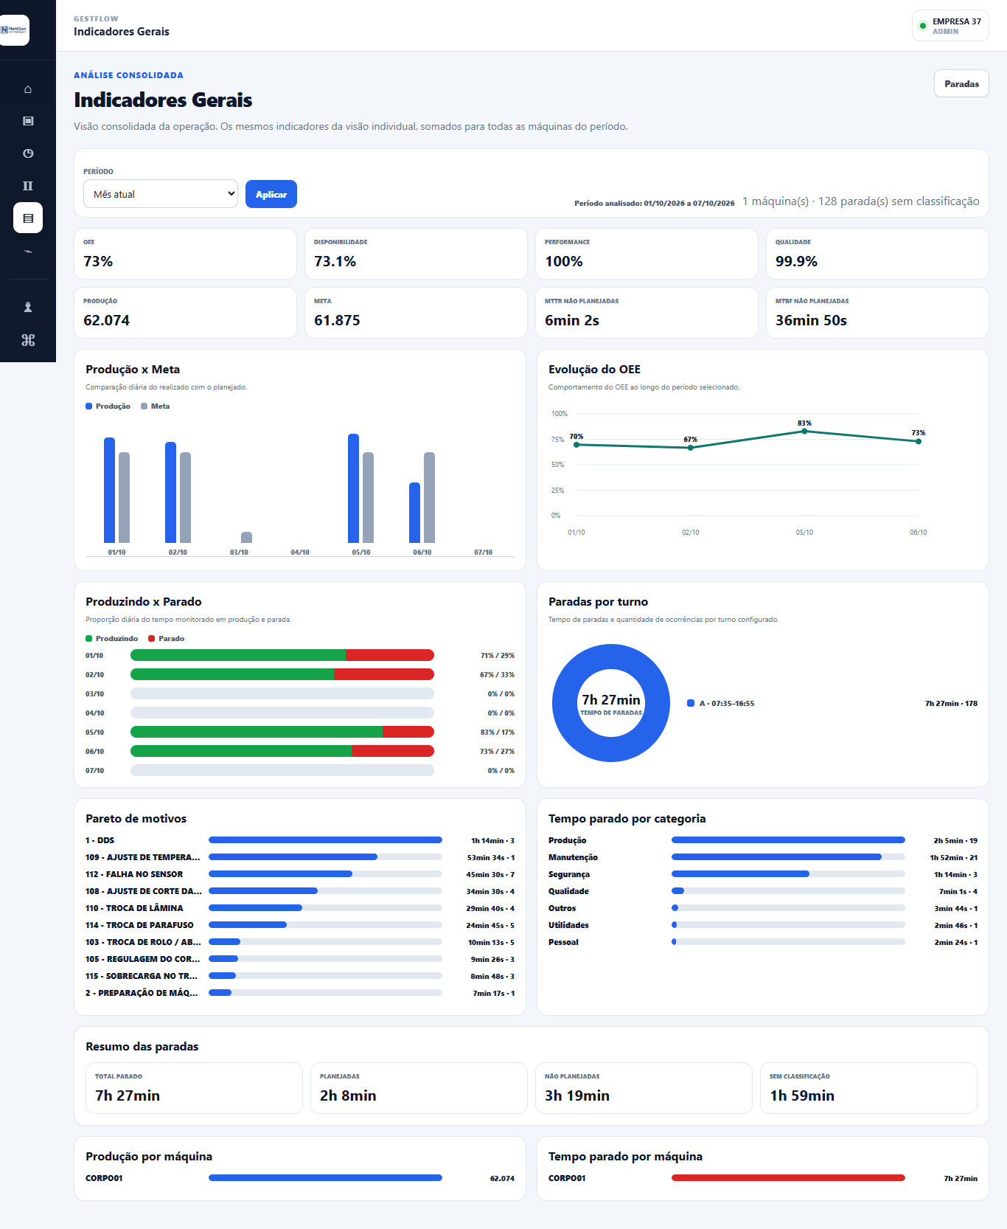
Task: Click the '112 - FALHA NO SENSOR' row
Action: click(300, 874)
